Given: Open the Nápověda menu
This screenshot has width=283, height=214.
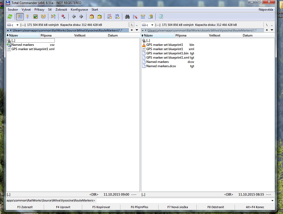Looking at the screenshot, I should pyautogui.click(x=266, y=10).
